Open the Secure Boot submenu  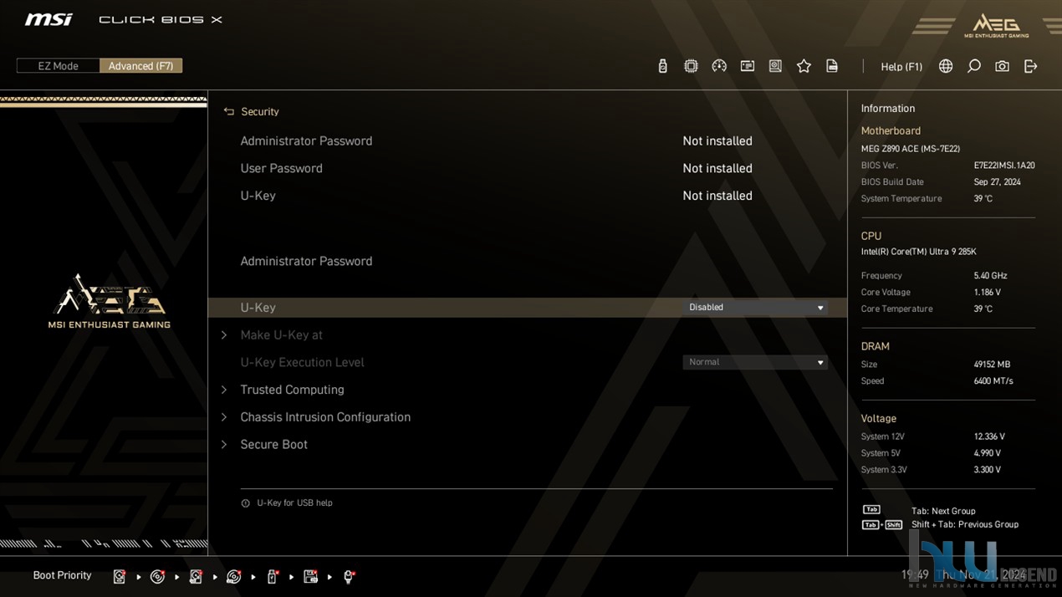[x=273, y=445]
